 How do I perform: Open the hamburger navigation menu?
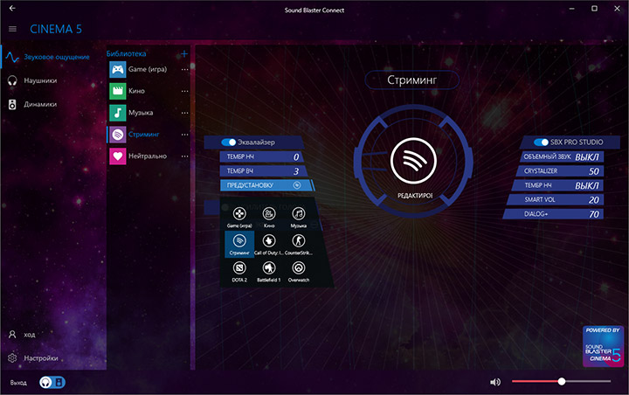[x=12, y=29]
